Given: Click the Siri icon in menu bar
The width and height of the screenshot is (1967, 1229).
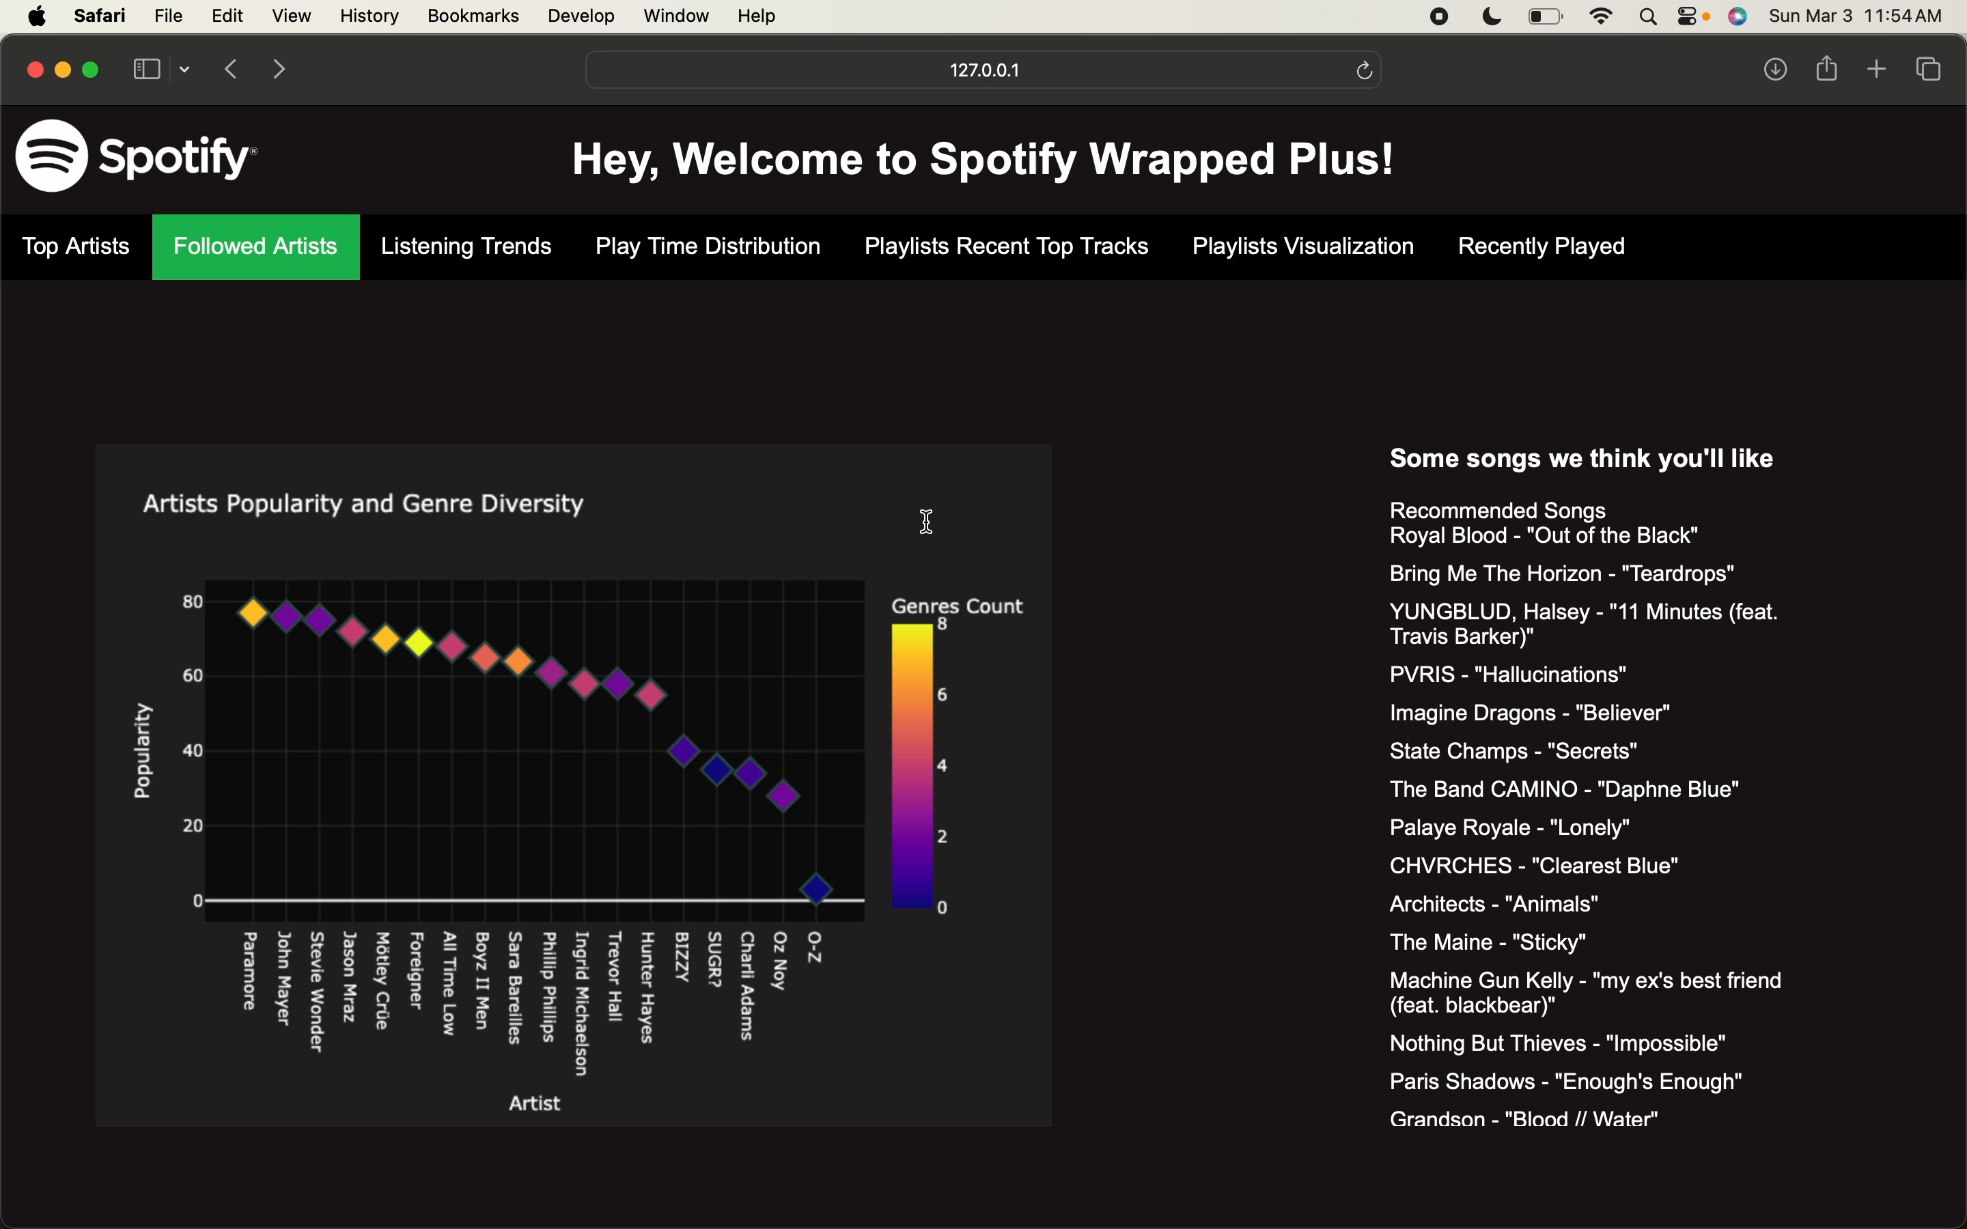Looking at the screenshot, I should point(1738,16).
